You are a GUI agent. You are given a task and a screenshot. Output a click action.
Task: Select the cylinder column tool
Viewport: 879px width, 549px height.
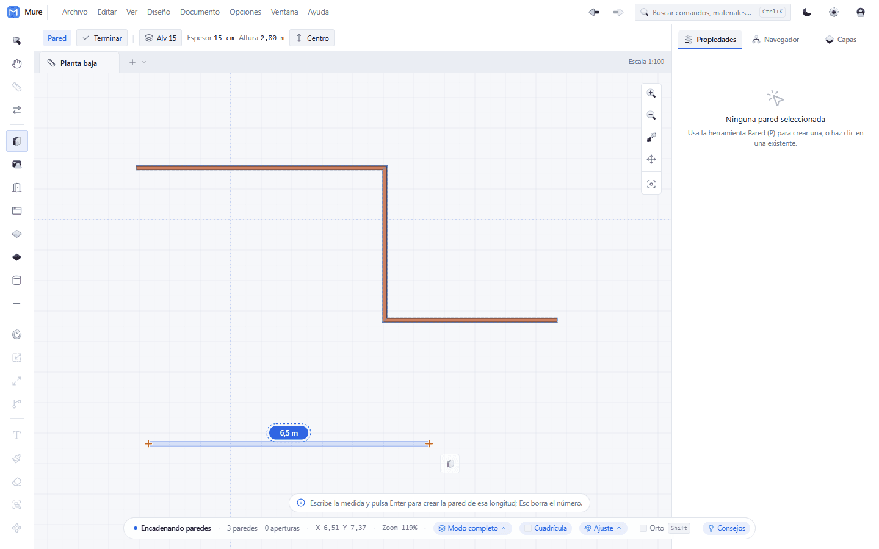16,280
